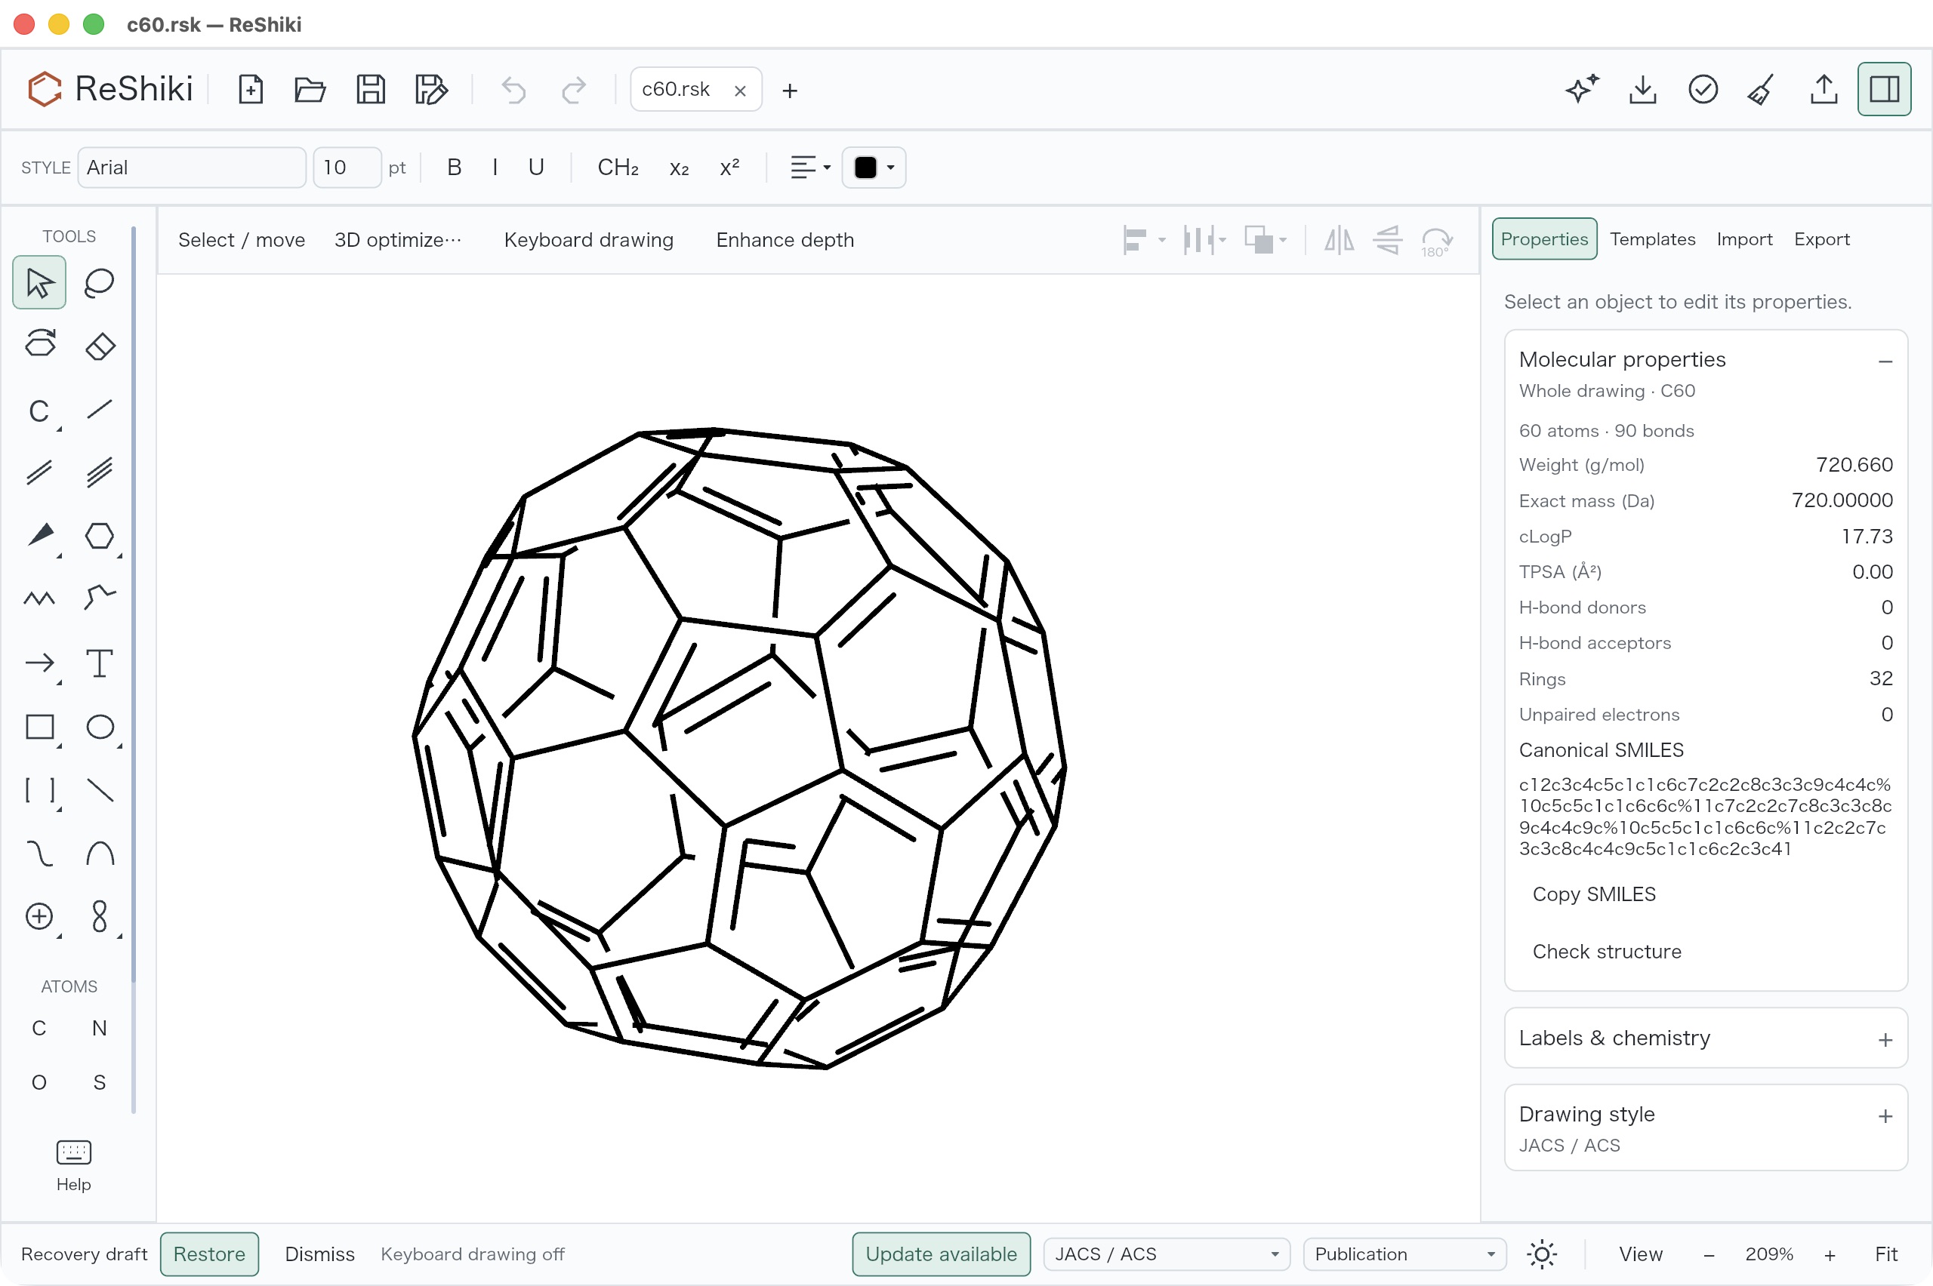1933x1286 pixels.
Task: Click the clean-up broom icon
Action: point(1762,88)
